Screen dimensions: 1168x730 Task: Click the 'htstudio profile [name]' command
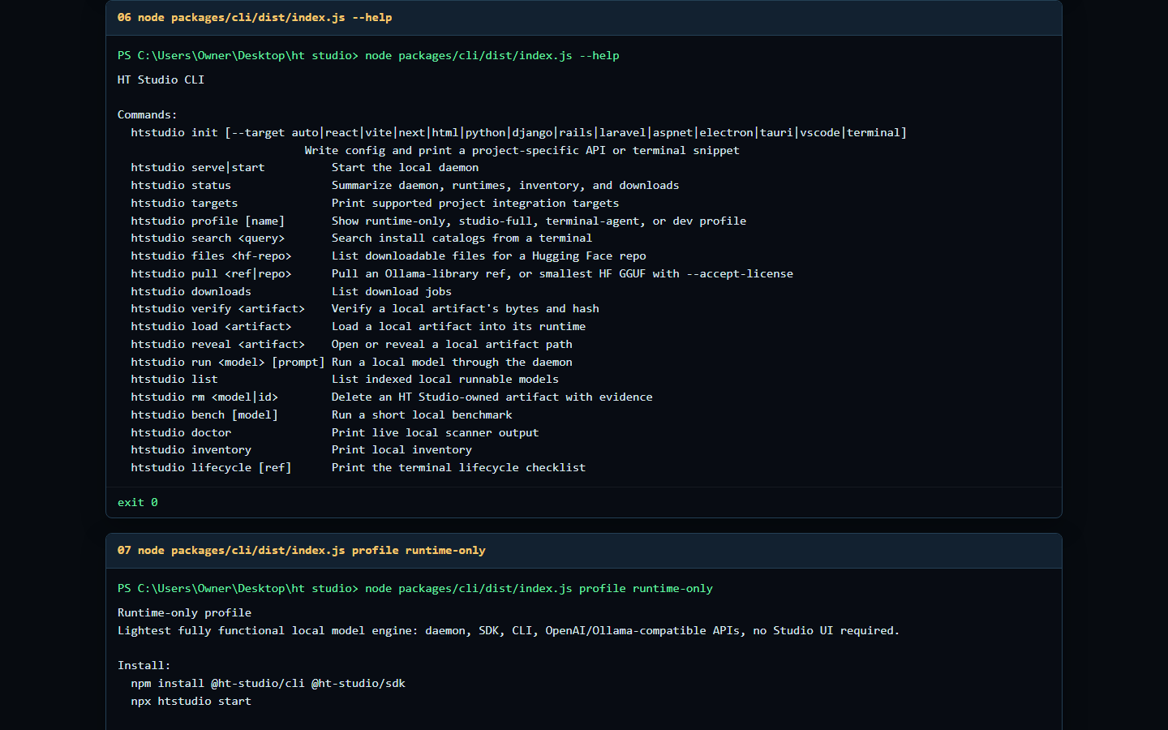tap(208, 221)
